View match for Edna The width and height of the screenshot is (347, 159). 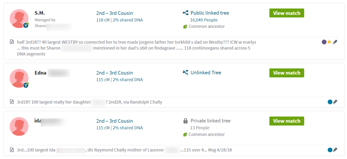(287, 73)
